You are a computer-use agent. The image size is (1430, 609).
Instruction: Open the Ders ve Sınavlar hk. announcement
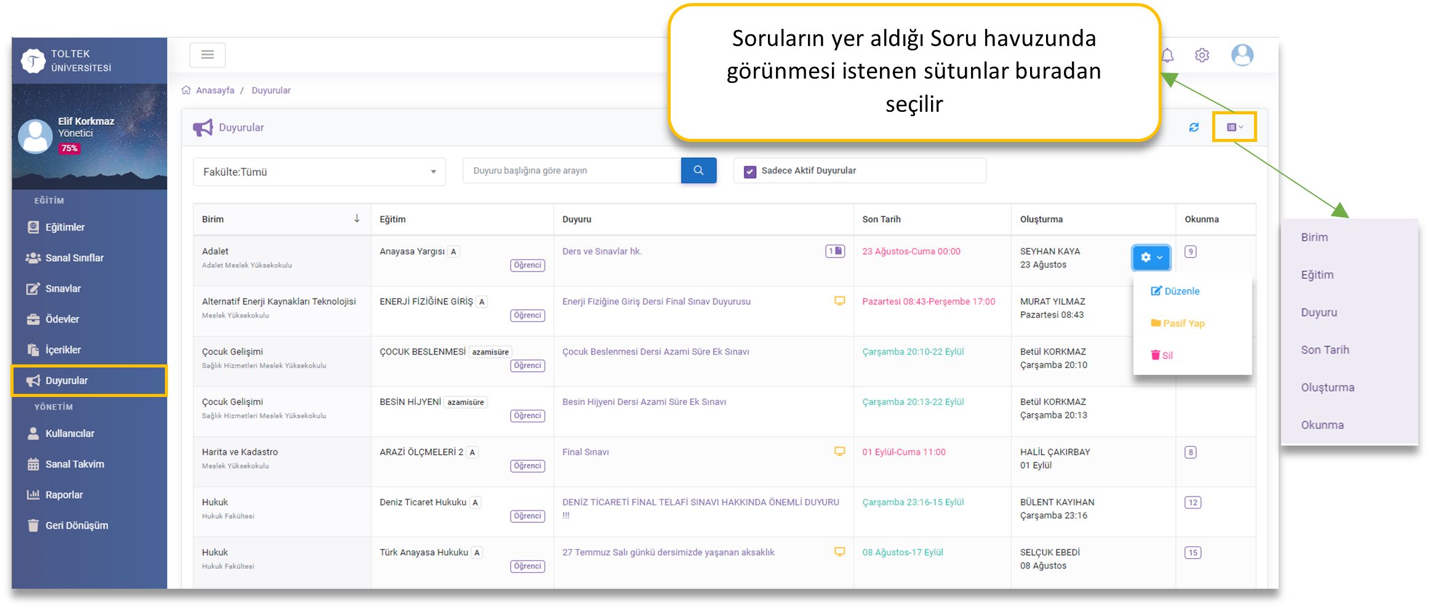pyautogui.click(x=602, y=251)
